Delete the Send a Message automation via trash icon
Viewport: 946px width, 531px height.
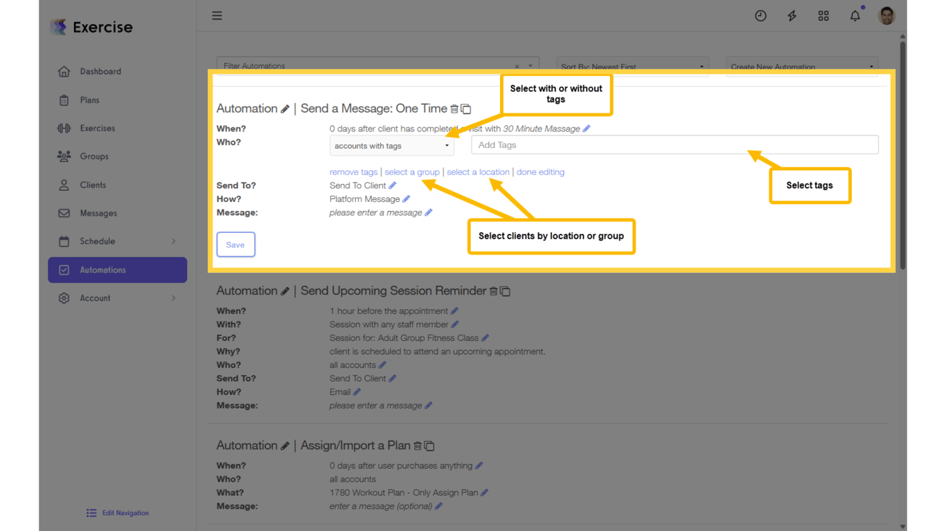click(454, 109)
